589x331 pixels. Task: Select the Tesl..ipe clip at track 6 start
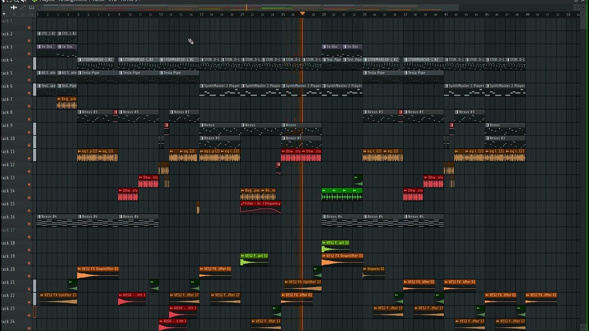(x=46, y=89)
